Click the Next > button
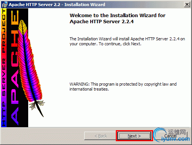The width and height of the screenshot is (192, 145). [x=134, y=136]
